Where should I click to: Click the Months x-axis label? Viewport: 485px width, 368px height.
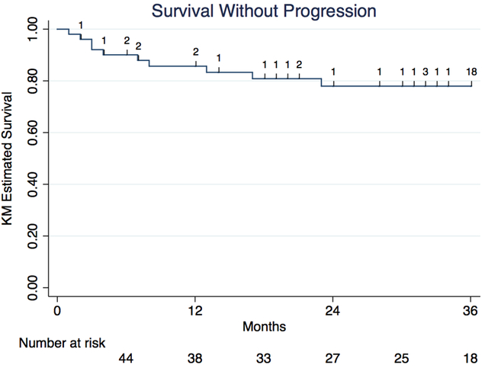[264, 327]
